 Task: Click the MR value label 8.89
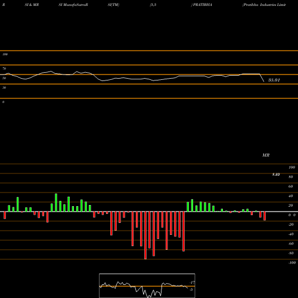[x=276, y=175]
